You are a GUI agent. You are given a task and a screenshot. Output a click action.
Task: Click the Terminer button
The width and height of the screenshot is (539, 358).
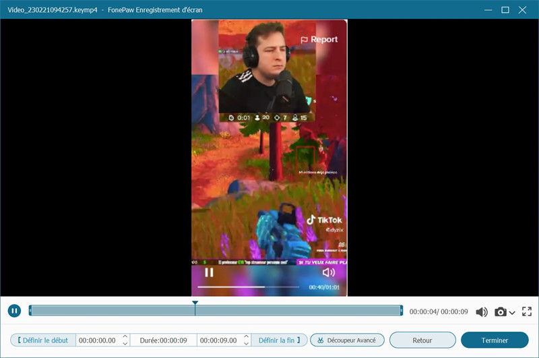click(x=495, y=340)
